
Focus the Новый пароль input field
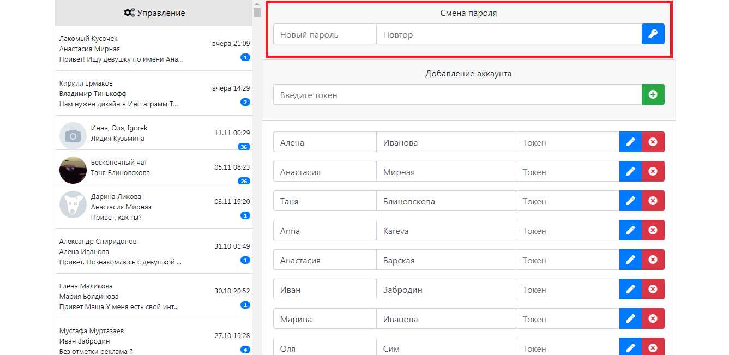coord(325,34)
